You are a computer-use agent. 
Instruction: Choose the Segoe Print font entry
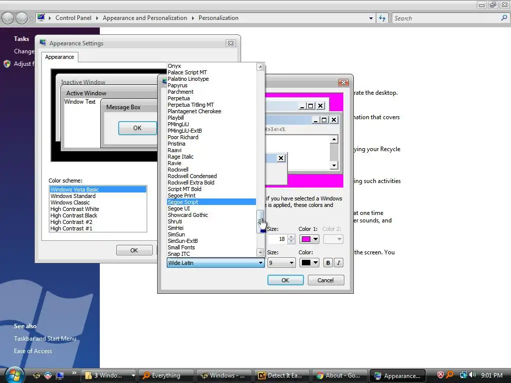211,195
